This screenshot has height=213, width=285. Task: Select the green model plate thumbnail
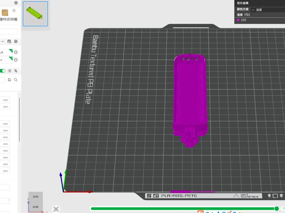(x=35, y=14)
